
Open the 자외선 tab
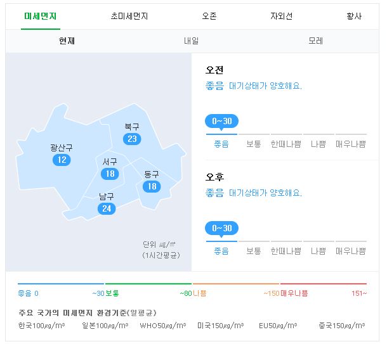click(x=282, y=16)
